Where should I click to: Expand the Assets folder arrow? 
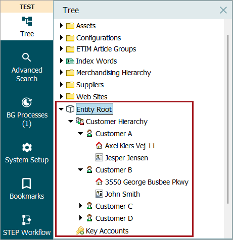point(62,25)
